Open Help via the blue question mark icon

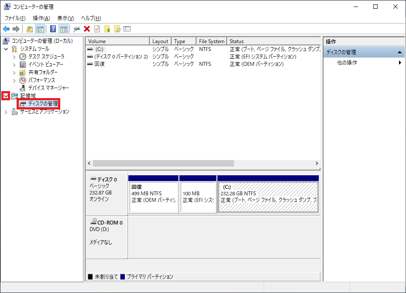click(53, 29)
